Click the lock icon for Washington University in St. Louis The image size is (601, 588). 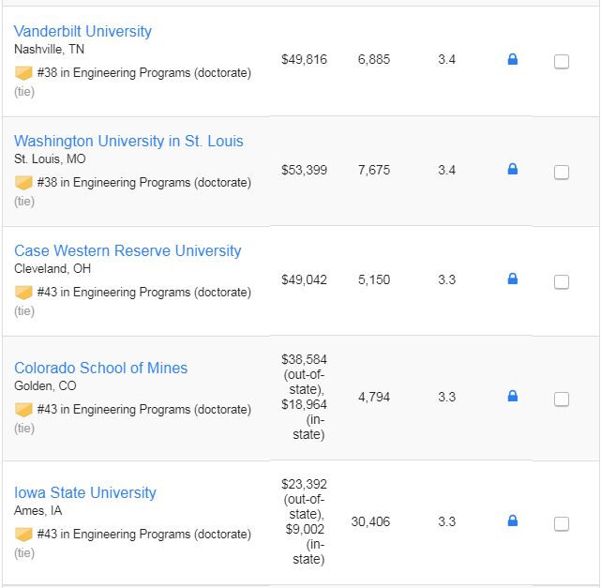click(x=513, y=169)
